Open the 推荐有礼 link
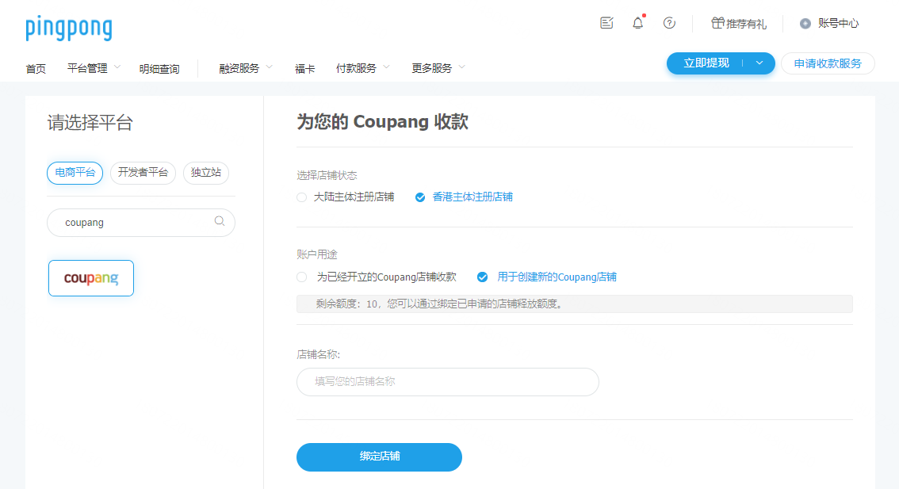The height and width of the screenshot is (489, 899). 746,24
